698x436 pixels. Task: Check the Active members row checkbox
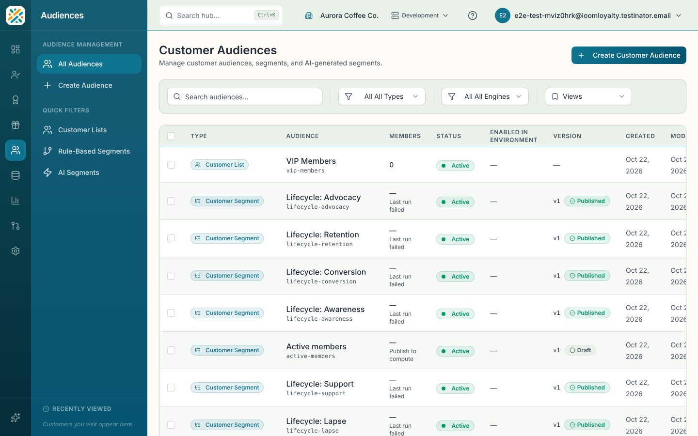[171, 350]
